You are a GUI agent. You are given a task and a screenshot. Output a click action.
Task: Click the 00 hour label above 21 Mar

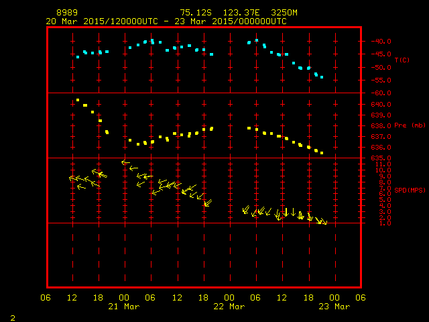coord(124,298)
